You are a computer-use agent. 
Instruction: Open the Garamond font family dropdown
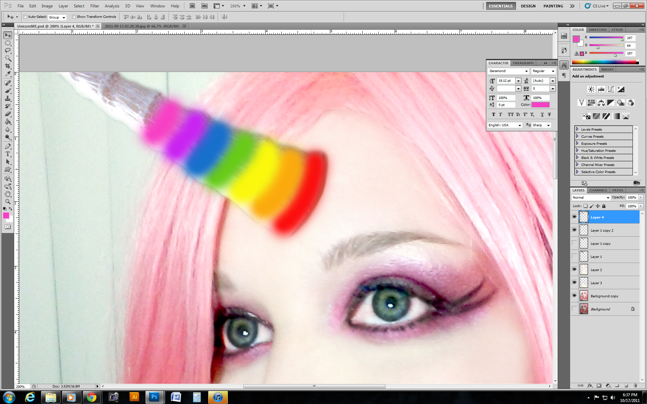tap(526, 71)
